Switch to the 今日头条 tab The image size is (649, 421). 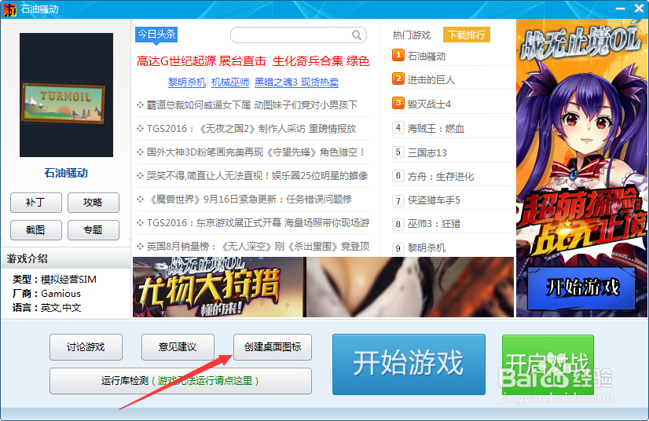(156, 35)
